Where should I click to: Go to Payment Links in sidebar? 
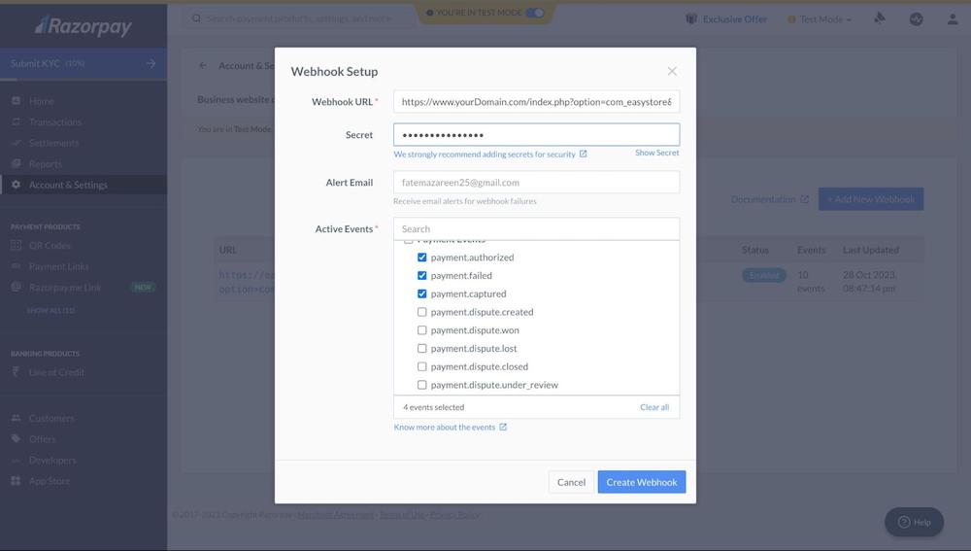click(x=58, y=266)
